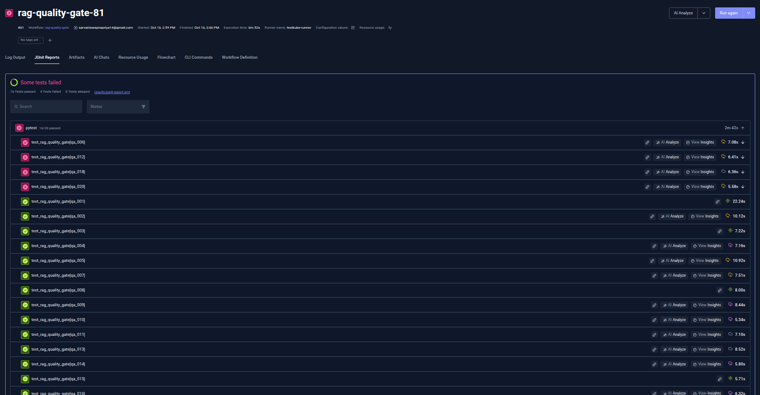The height and width of the screenshot is (395, 760).
Task: Open results/junit-report.xml link
Action: (112, 92)
